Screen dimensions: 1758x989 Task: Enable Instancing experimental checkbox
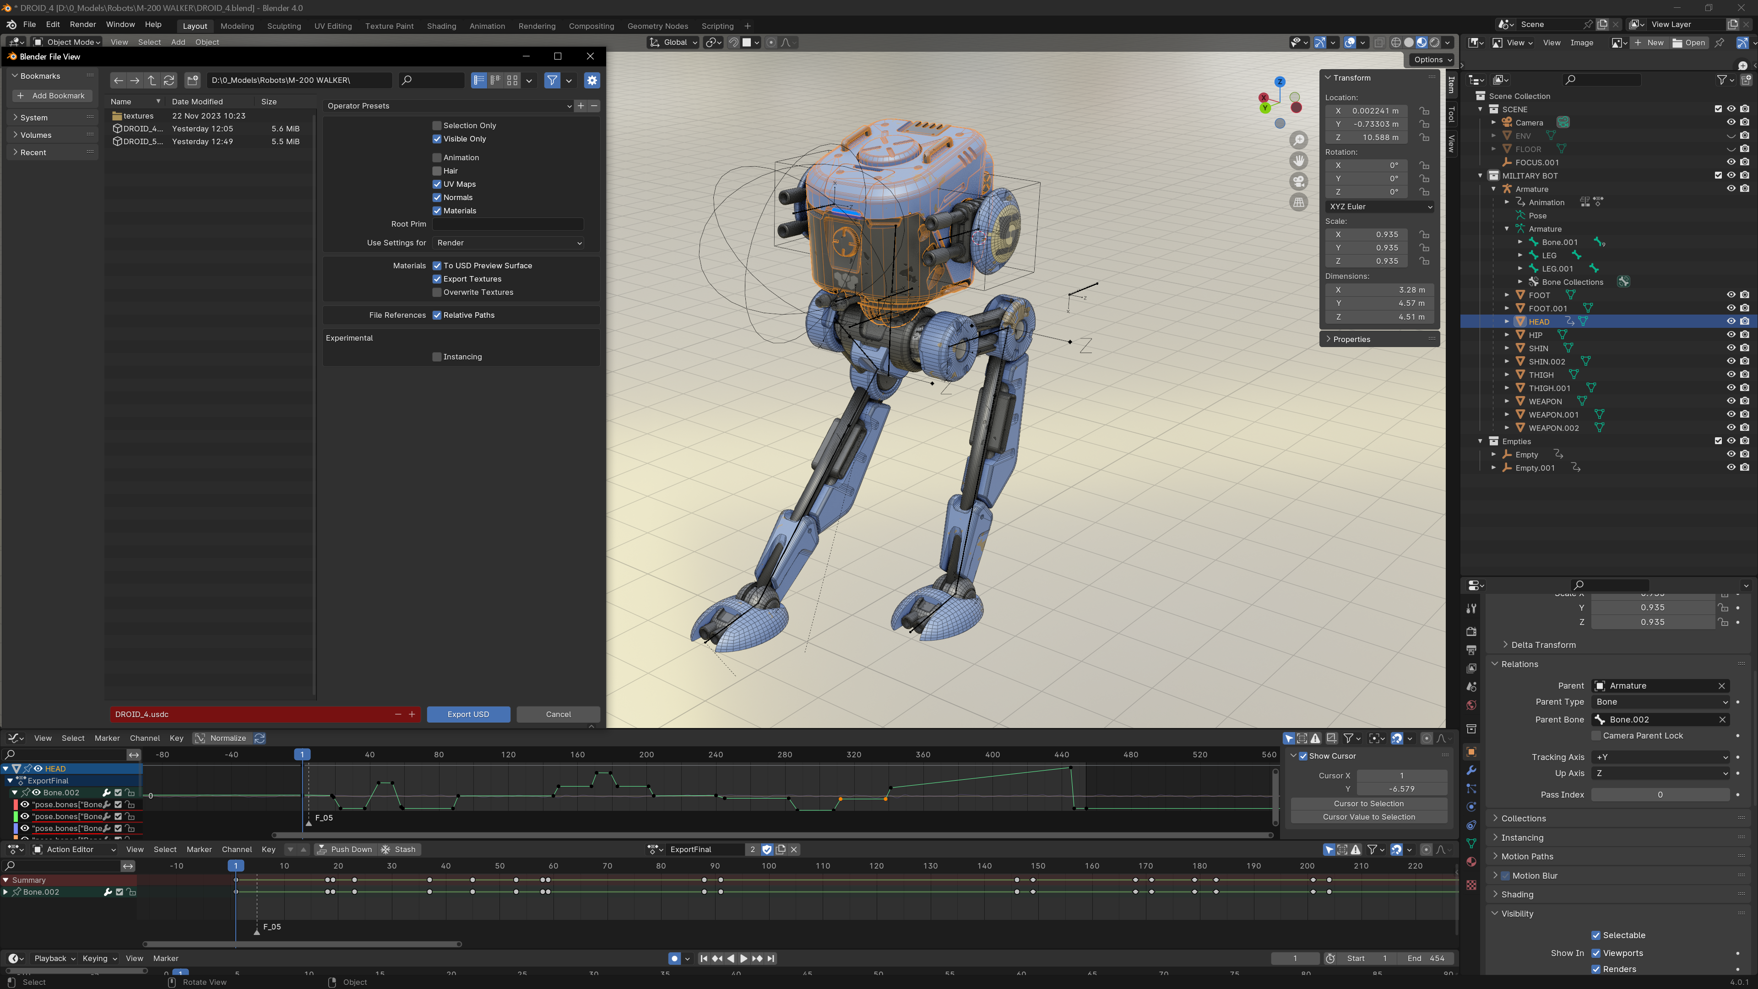click(437, 357)
